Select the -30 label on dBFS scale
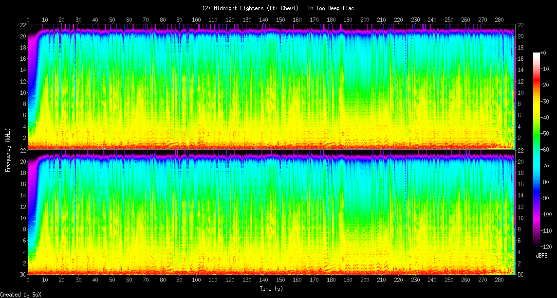This screenshot has width=557, height=298. point(547,101)
